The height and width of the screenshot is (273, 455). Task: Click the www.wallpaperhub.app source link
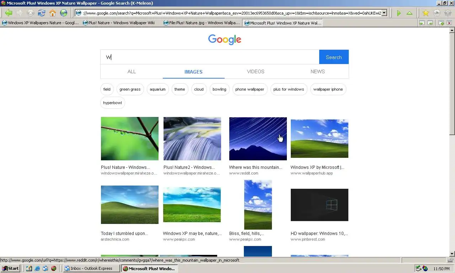[x=312, y=173]
